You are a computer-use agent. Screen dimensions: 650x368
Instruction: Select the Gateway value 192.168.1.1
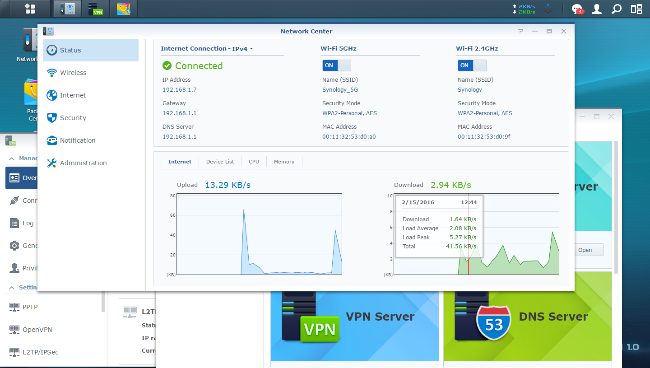point(180,113)
